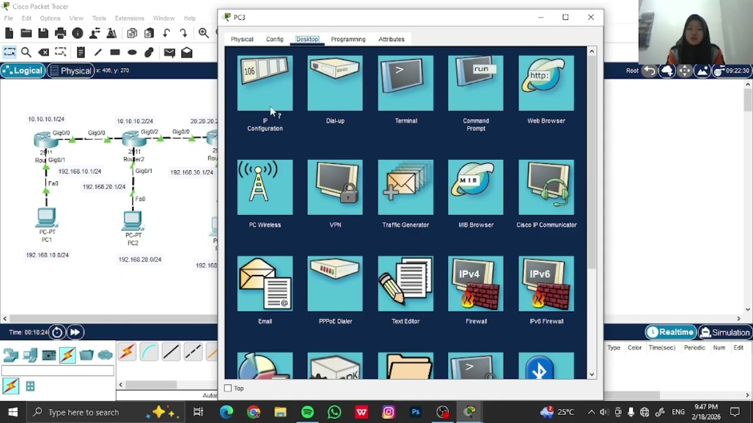Open the IPv4 Firewall app

pyautogui.click(x=476, y=284)
